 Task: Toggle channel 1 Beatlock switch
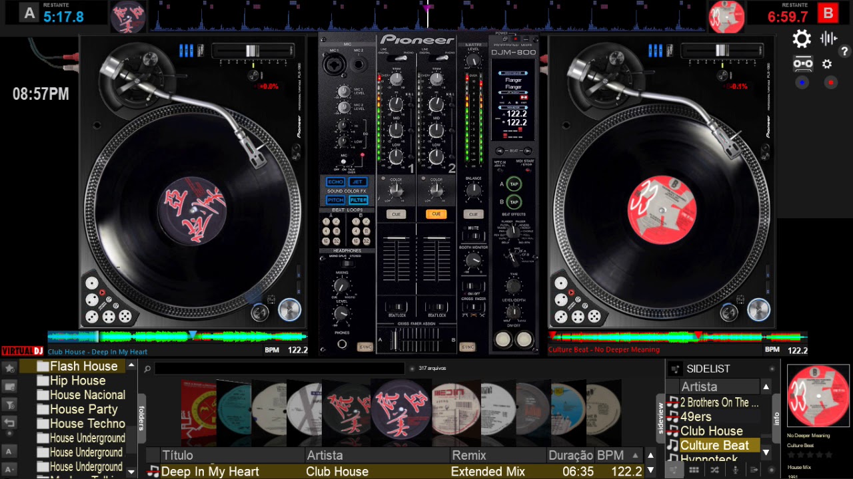click(x=397, y=307)
